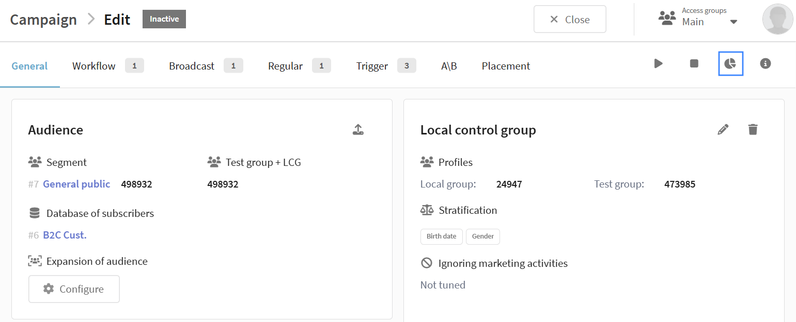
Task: Start the campaign with the play icon
Action: [658, 64]
